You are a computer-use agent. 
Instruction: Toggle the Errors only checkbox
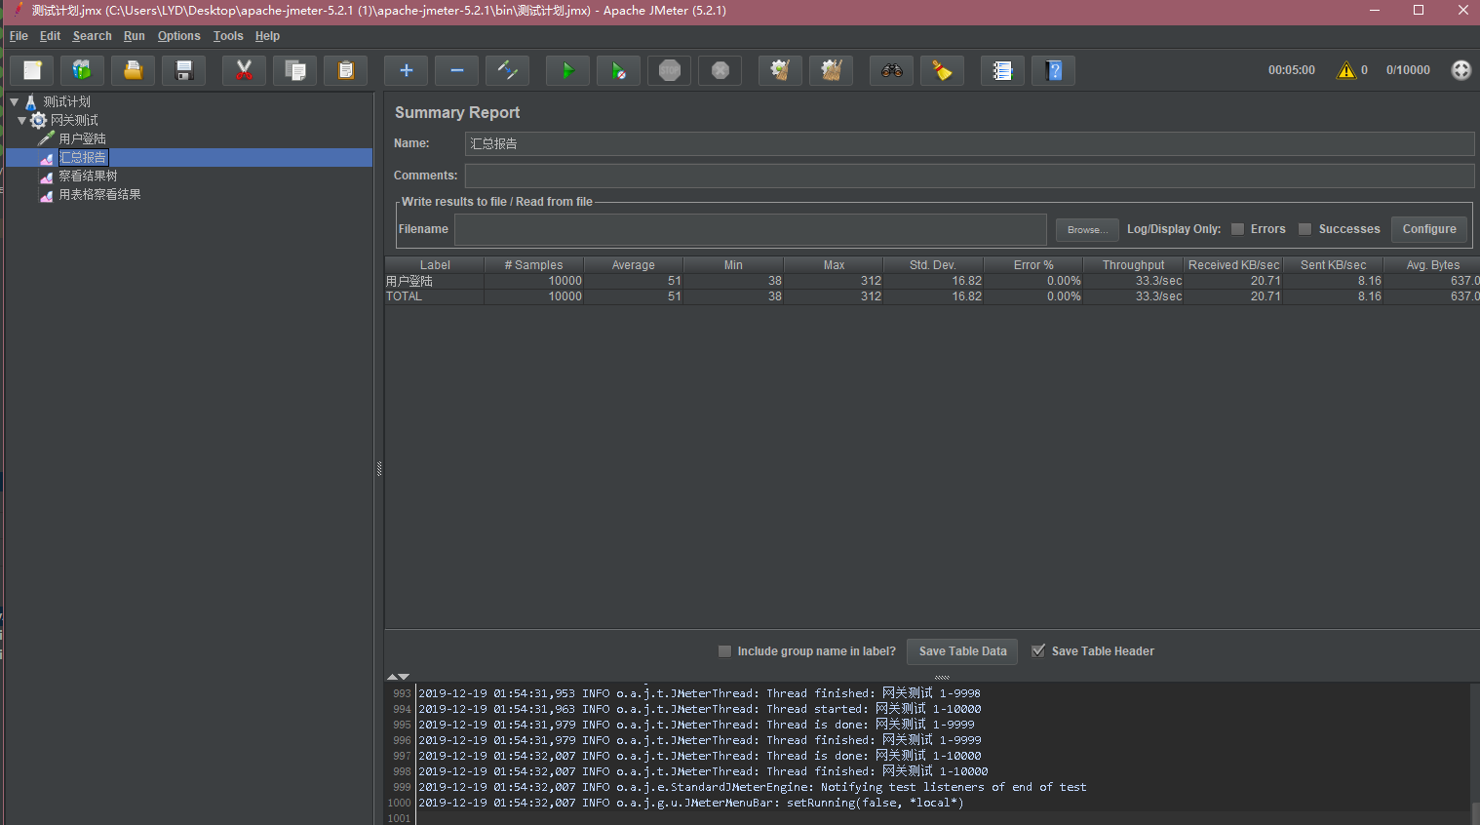pos(1237,229)
